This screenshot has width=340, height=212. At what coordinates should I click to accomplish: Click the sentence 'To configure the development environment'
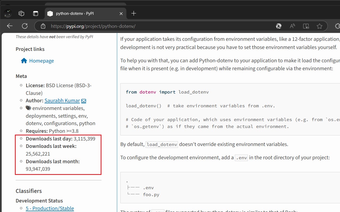point(225,158)
